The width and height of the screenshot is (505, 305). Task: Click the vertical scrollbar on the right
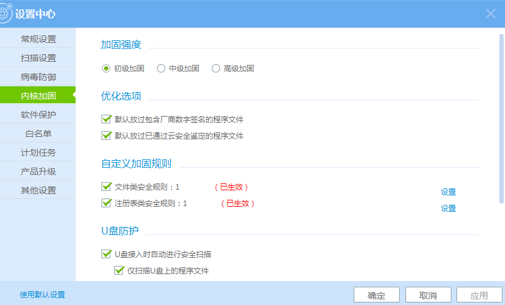point(501,120)
